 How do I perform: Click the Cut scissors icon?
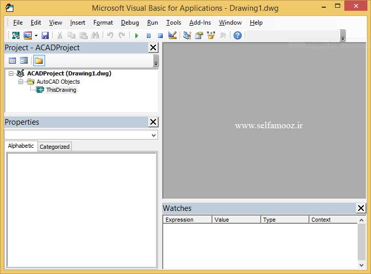[x=60, y=35]
